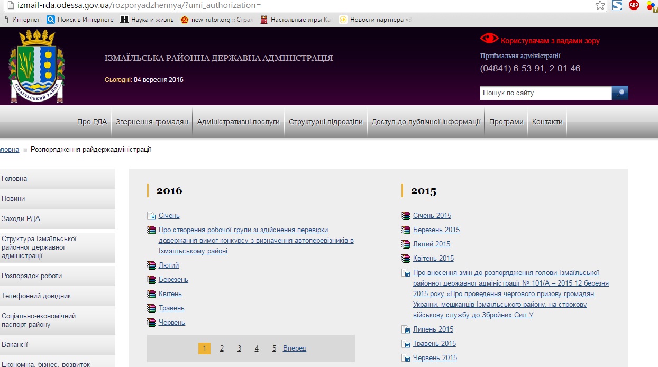
Task: Open the Червень 2016 orders link
Action: [171, 322]
